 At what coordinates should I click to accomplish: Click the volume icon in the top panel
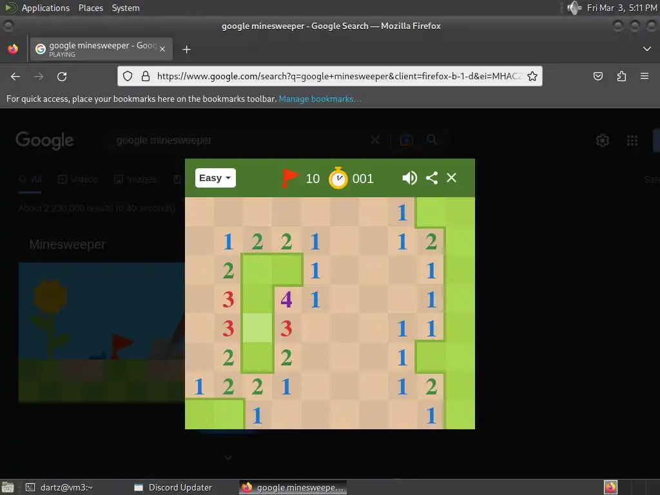coord(574,8)
